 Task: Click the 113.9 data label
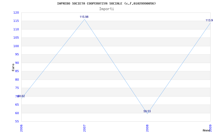[209, 20]
